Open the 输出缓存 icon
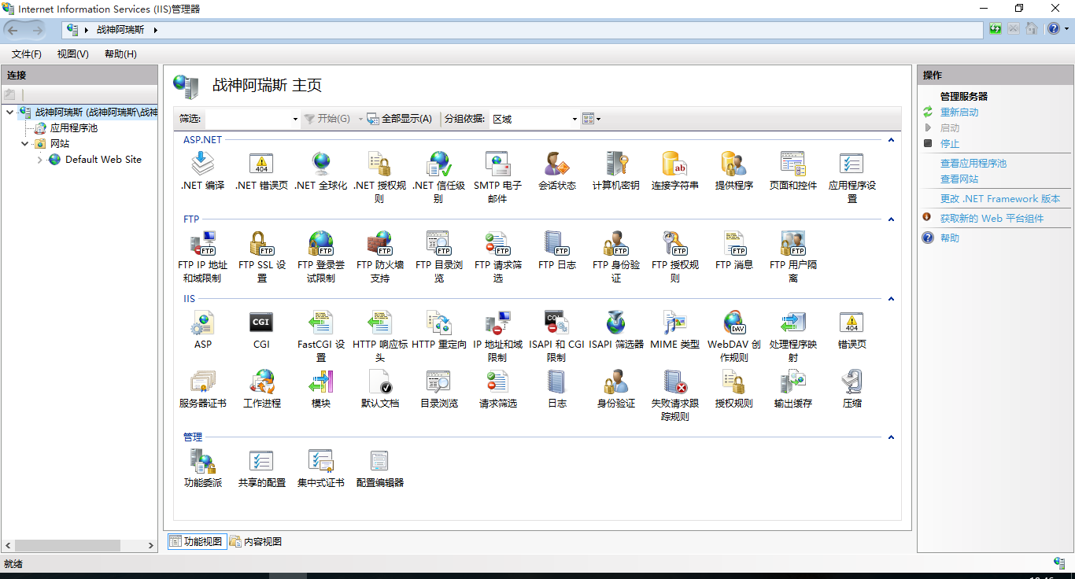The image size is (1075, 579). (x=793, y=382)
